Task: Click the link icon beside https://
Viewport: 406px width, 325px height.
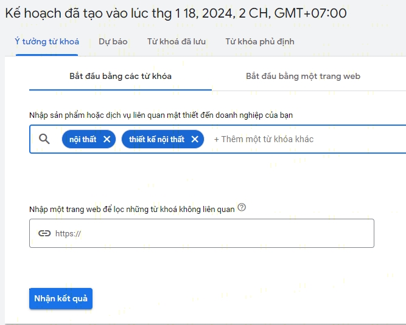Action: (x=44, y=233)
